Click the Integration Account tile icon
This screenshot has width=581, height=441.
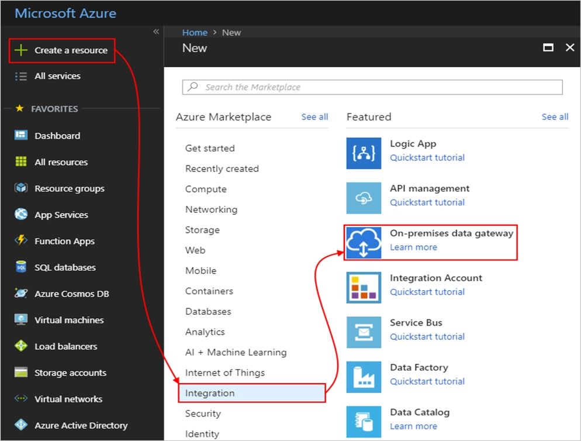pyautogui.click(x=364, y=287)
